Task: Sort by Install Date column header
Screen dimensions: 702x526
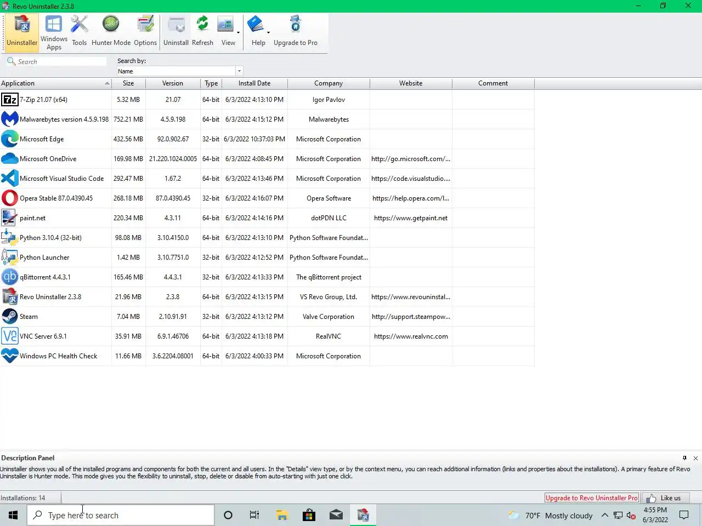Action: pos(254,83)
